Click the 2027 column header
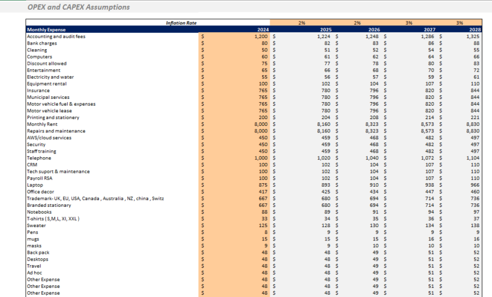The width and height of the screenshot is (492, 297). (x=429, y=30)
